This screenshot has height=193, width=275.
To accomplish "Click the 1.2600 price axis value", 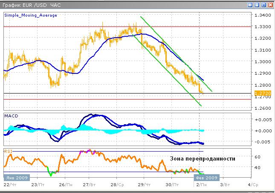I will (x=263, y=108).
